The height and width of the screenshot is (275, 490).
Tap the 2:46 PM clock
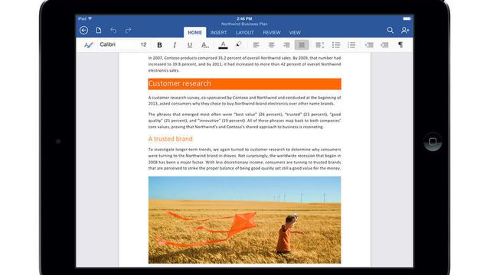pos(244,18)
